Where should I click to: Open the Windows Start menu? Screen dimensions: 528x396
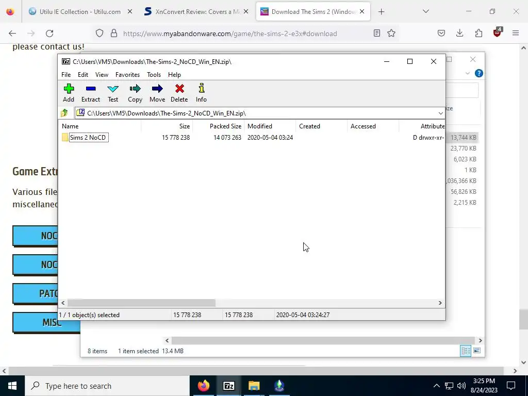point(12,386)
